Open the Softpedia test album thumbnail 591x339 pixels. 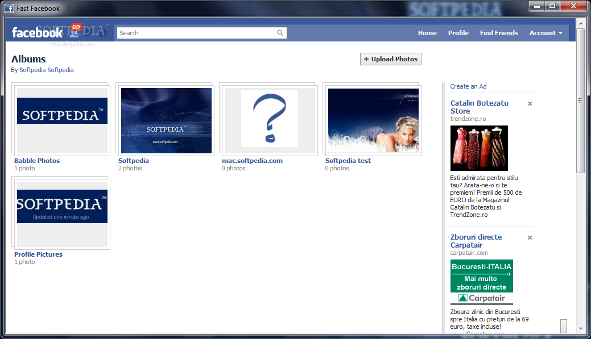373,120
